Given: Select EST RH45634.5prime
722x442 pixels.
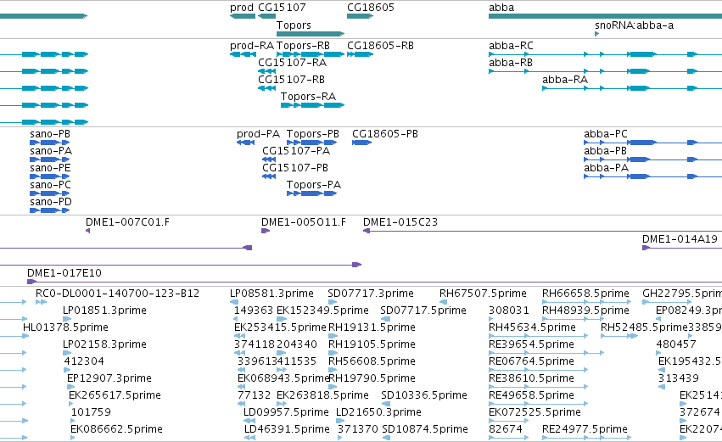Looking at the screenshot, I should pos(538,337).
